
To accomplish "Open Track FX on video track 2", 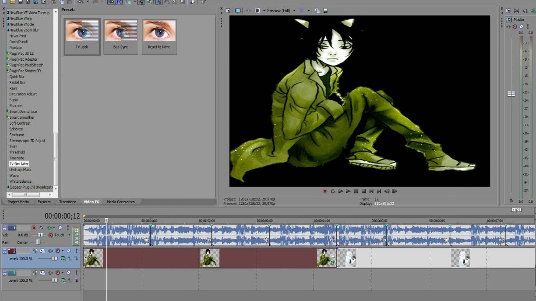I will (50, 251).
